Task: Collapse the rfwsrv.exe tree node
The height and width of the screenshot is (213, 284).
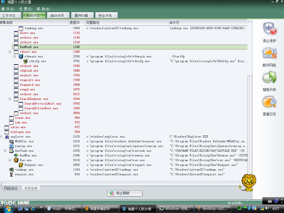Action: [x=10, y=52]
